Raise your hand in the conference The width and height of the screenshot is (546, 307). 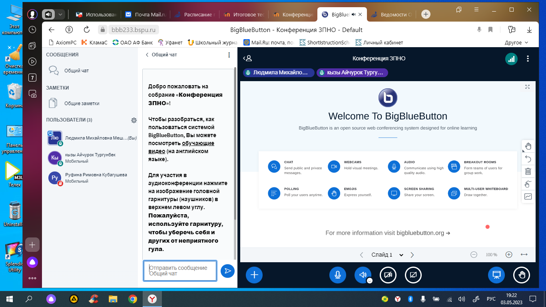pos(522,275)
